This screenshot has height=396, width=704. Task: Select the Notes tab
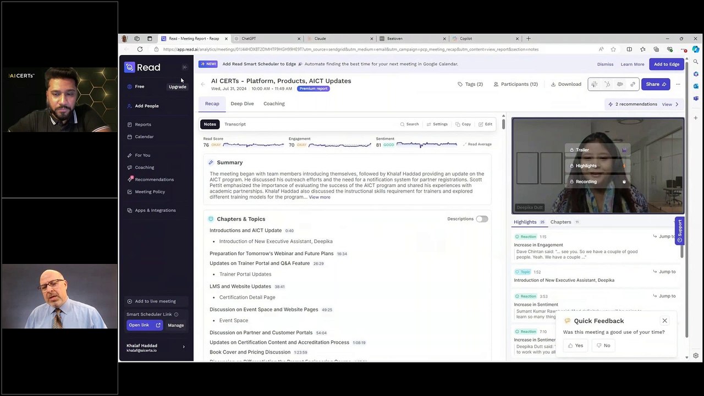point(210,124)
